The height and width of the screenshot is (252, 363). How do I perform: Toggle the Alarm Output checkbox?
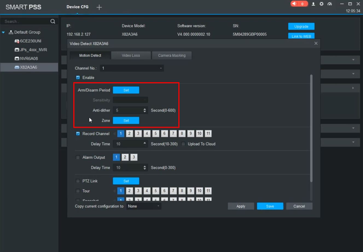pyautogui.click(x=78, y=157)
